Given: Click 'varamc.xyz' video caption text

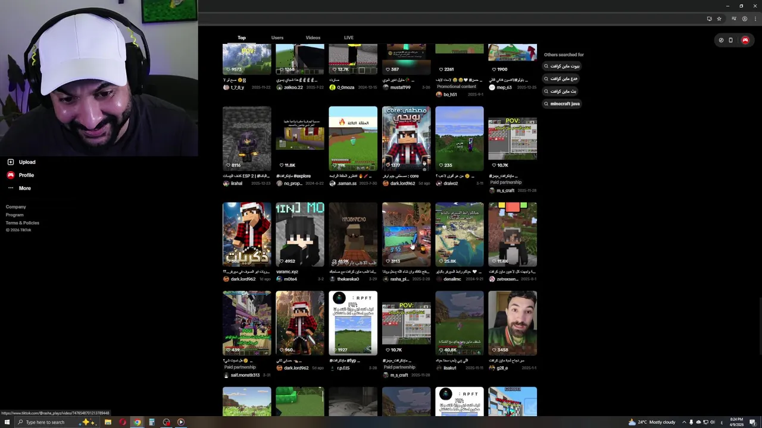Looking at the screenshot, I should (x=287, y=272).
